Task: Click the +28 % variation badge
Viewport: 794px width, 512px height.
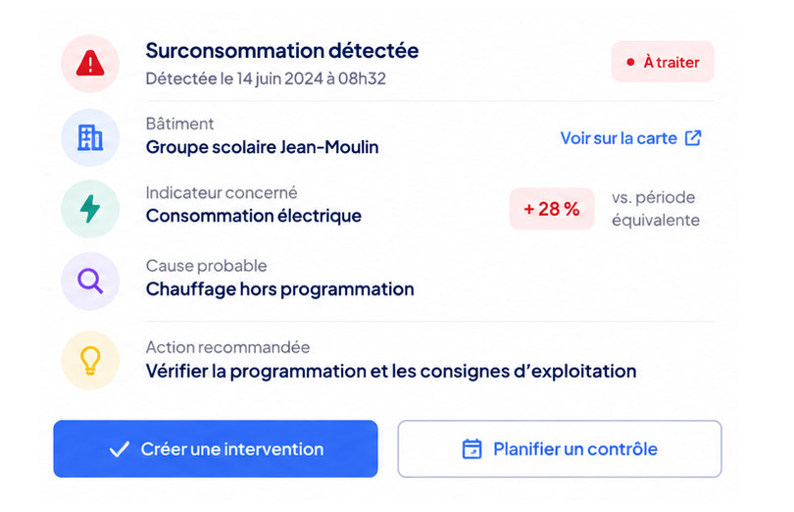Action: point(552,209)
